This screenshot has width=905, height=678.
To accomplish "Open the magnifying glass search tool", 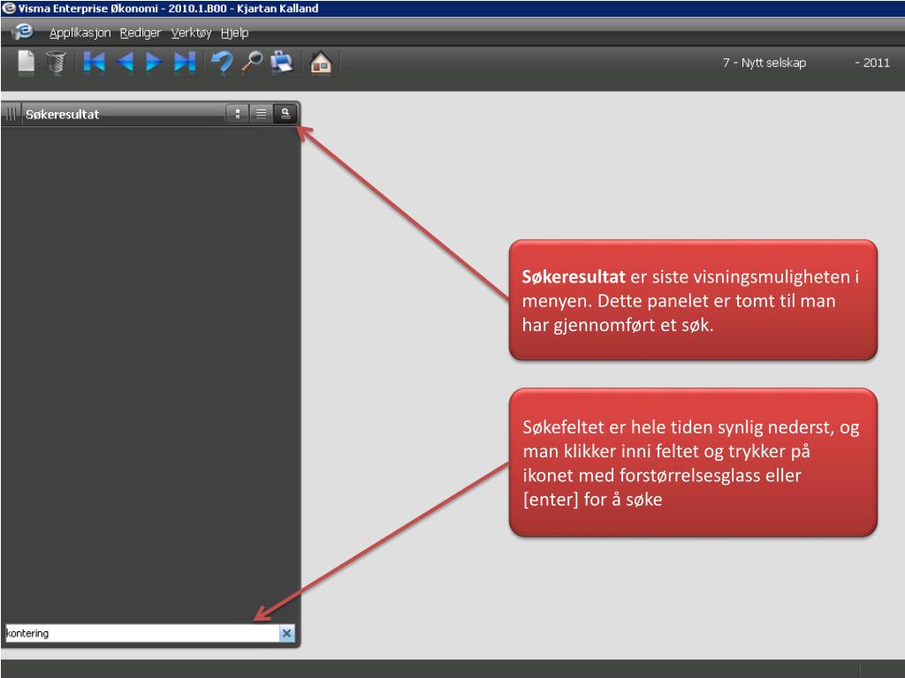I will tap(252, 61).
